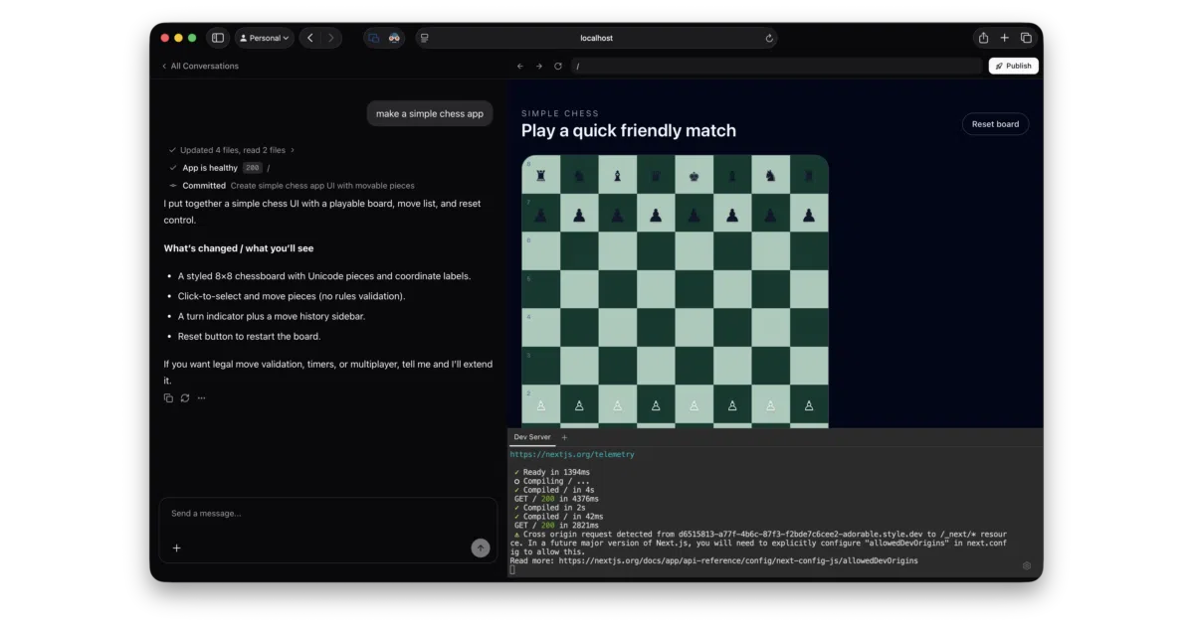Viewport: 1194px width, 626px height.
Task: Click 'Play a quick friendly match' heading
Action: pyautogui.click(x=629, y=131)
